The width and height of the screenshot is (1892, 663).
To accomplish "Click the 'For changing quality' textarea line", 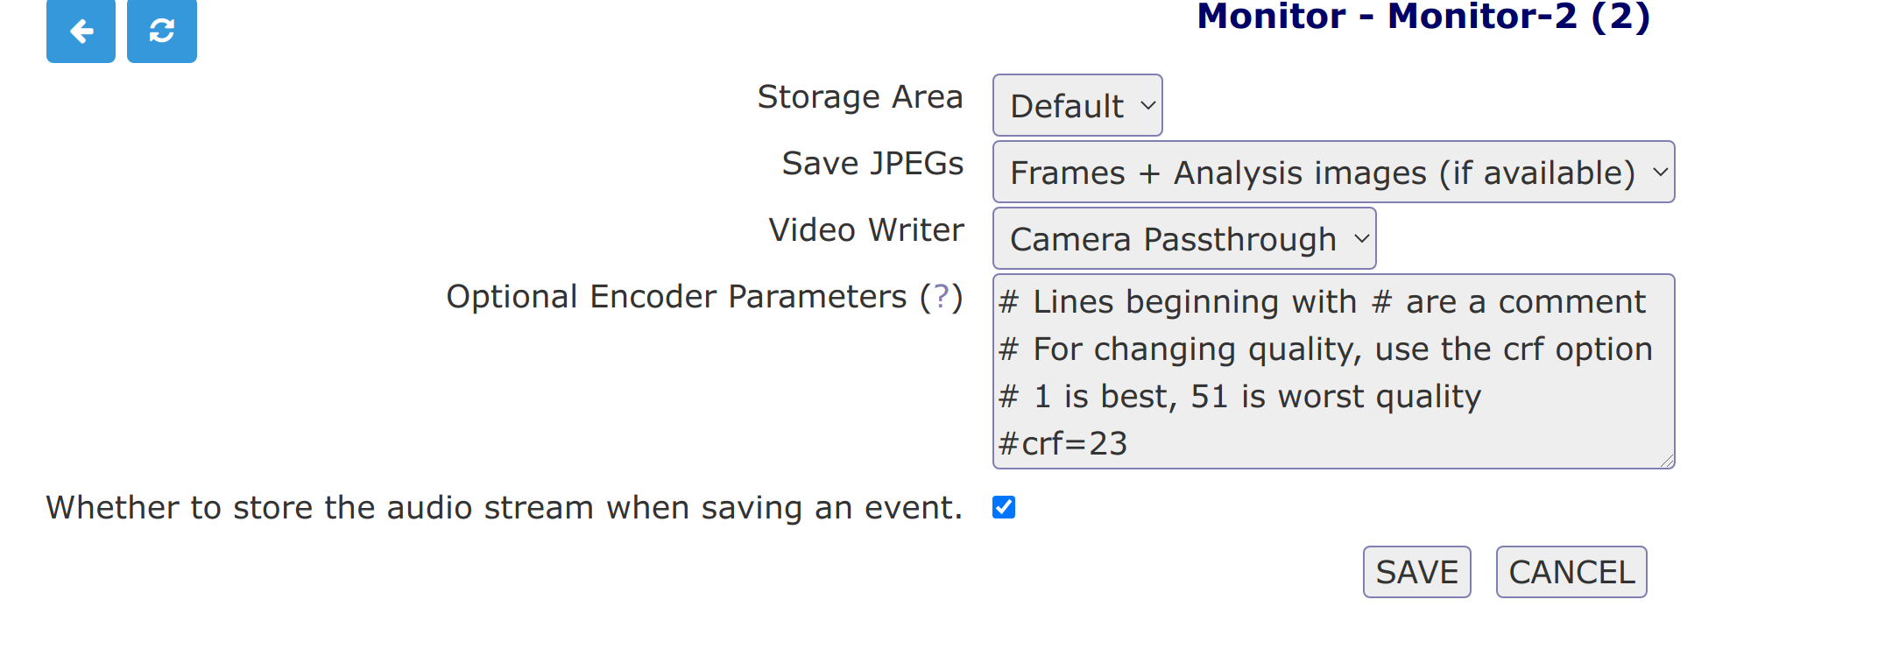I will [x=1325, y=349].
